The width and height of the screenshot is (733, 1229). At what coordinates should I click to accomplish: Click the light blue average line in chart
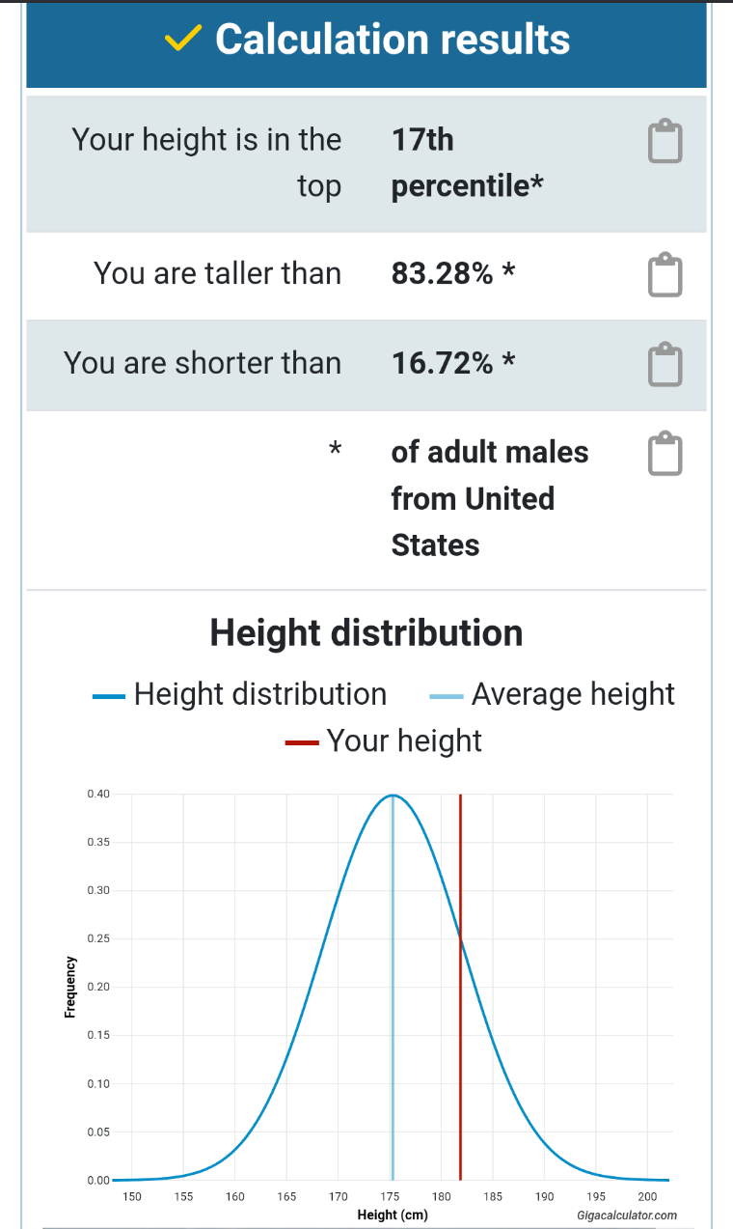pyautogui.click(x=393, y=1014)
